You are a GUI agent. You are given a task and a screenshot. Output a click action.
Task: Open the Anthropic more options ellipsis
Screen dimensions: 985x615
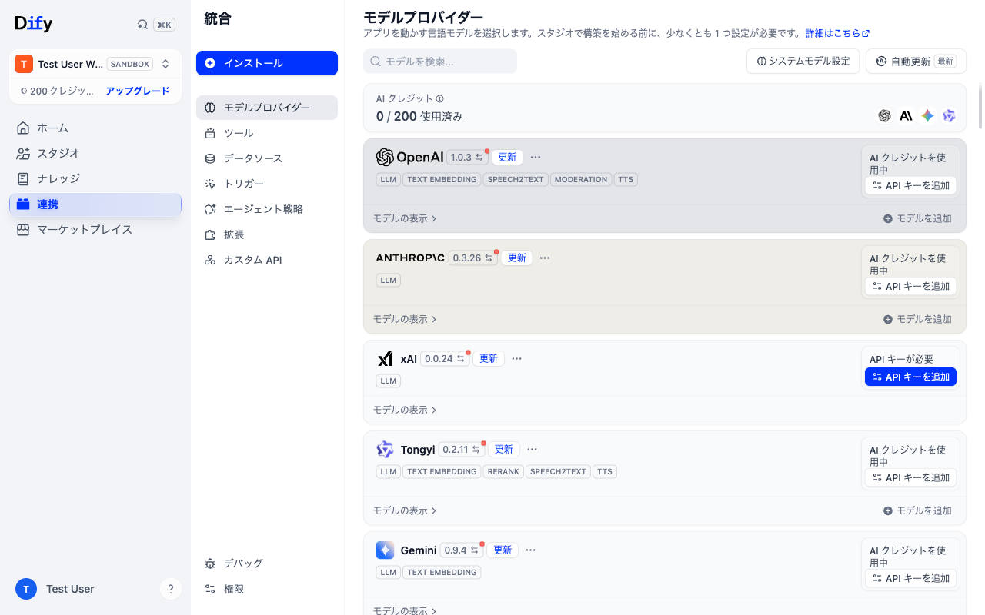545,258
